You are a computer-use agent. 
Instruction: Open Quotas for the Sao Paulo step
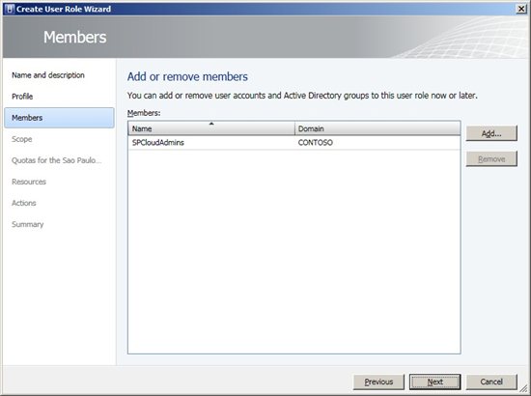[x=57, y=160]
